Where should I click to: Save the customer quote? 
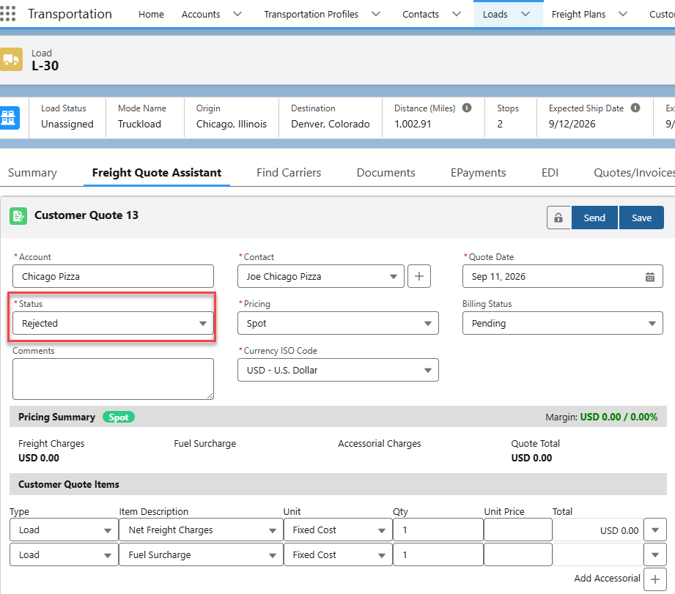point(641,218)
